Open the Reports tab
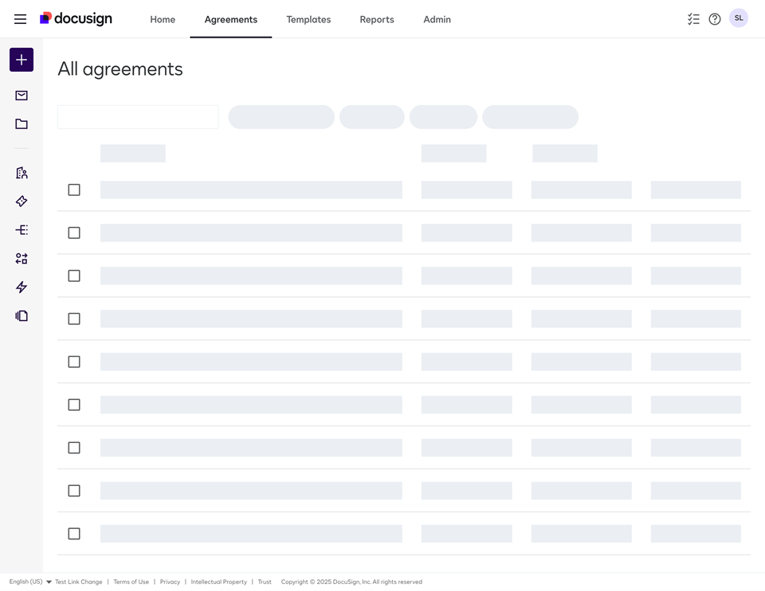The width and height of the screenshot is (765, 591). (x=377, y=19)
